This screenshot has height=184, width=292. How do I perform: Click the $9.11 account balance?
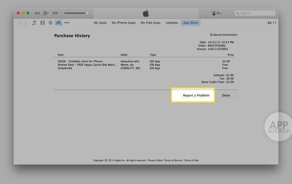[x=272, y=23]
